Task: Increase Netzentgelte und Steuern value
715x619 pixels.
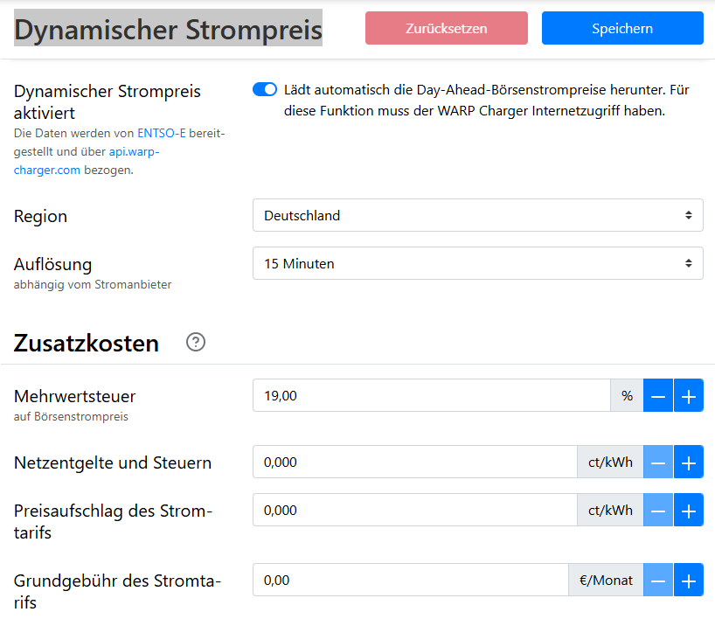Action: (x=688, y=463)
